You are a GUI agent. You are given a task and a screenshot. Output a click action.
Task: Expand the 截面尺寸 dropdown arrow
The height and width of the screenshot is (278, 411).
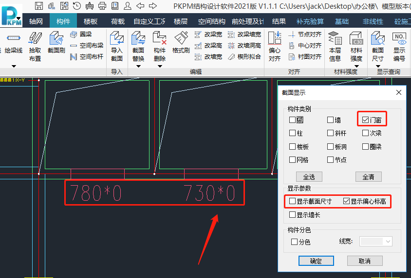(x=378, y=66)
